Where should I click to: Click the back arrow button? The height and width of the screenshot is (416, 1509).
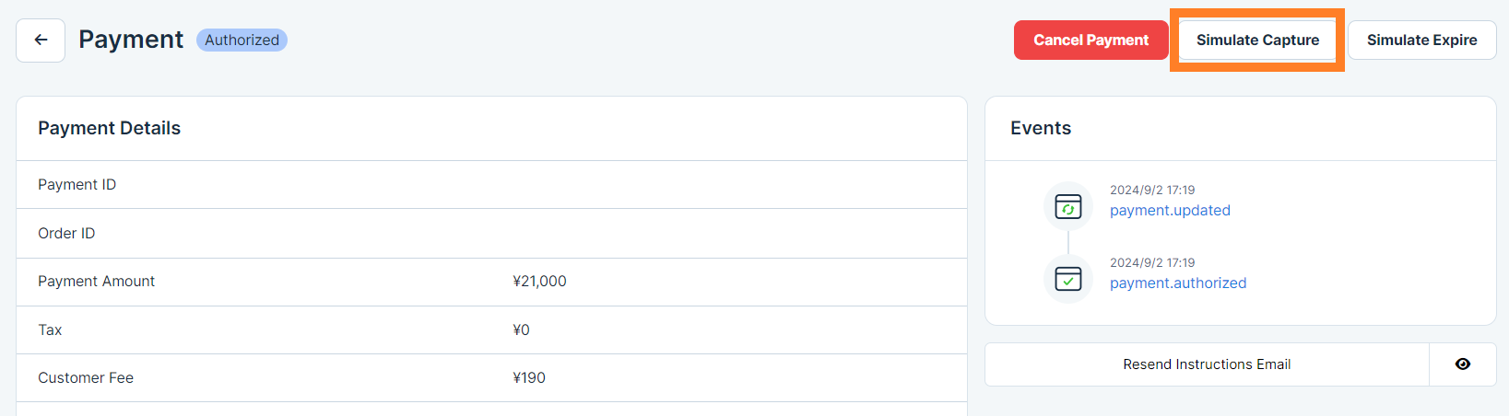click(41, 40)
